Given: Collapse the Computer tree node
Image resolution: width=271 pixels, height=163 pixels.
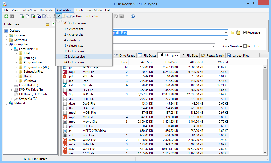Looking at the screenshot, I should coord(7,45).
